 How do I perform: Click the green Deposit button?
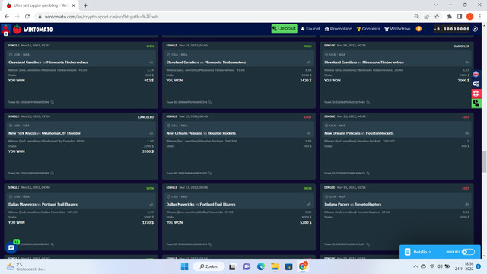[284, 29]
